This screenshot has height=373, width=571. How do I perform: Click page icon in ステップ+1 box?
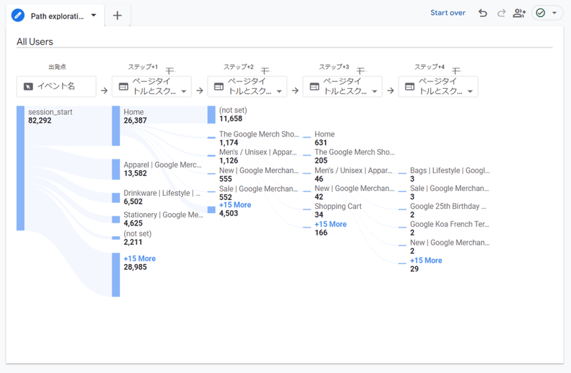coord(123,87)
